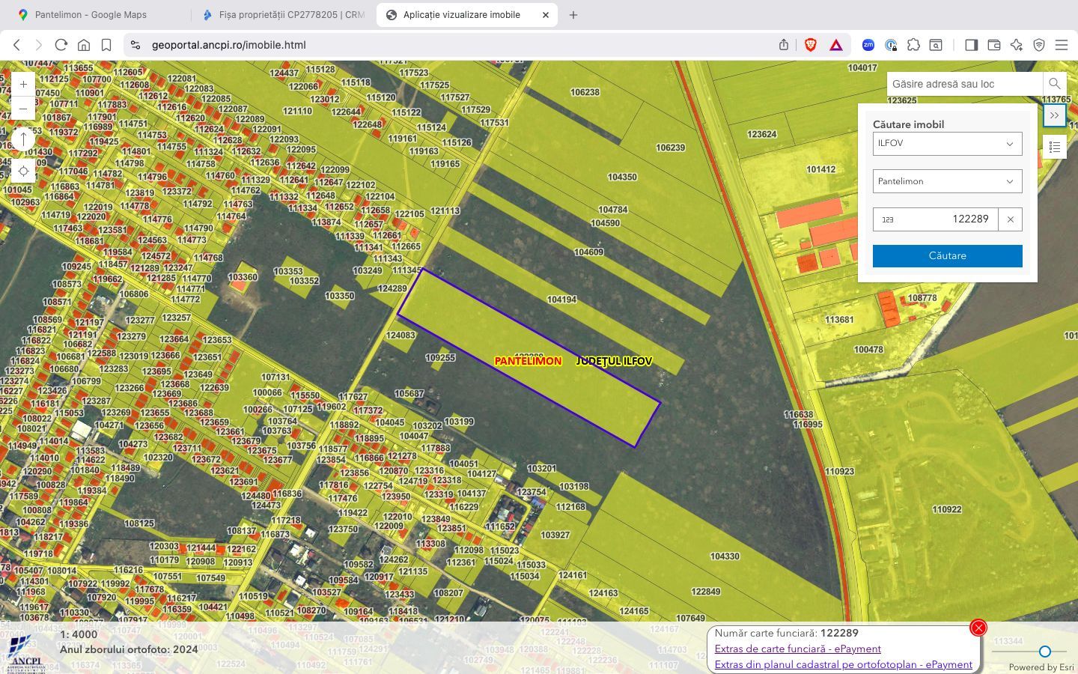Viewport: 1078px width, 674px height.
Task: Open the ILFOV county dropdown
Action: pyautogui.click(x=947, y=144)
